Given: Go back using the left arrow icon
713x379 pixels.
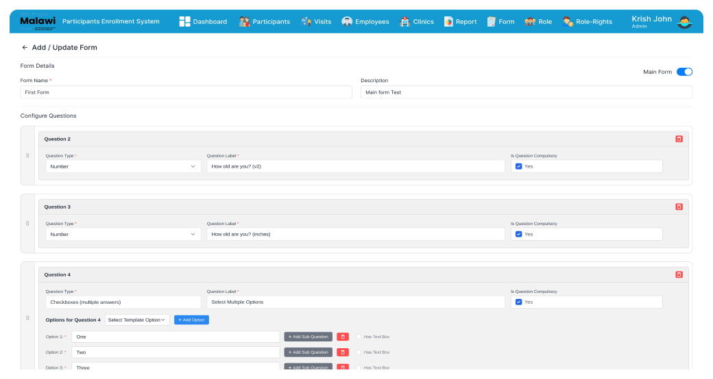Looking at the screenshot, I should point(25,47).
